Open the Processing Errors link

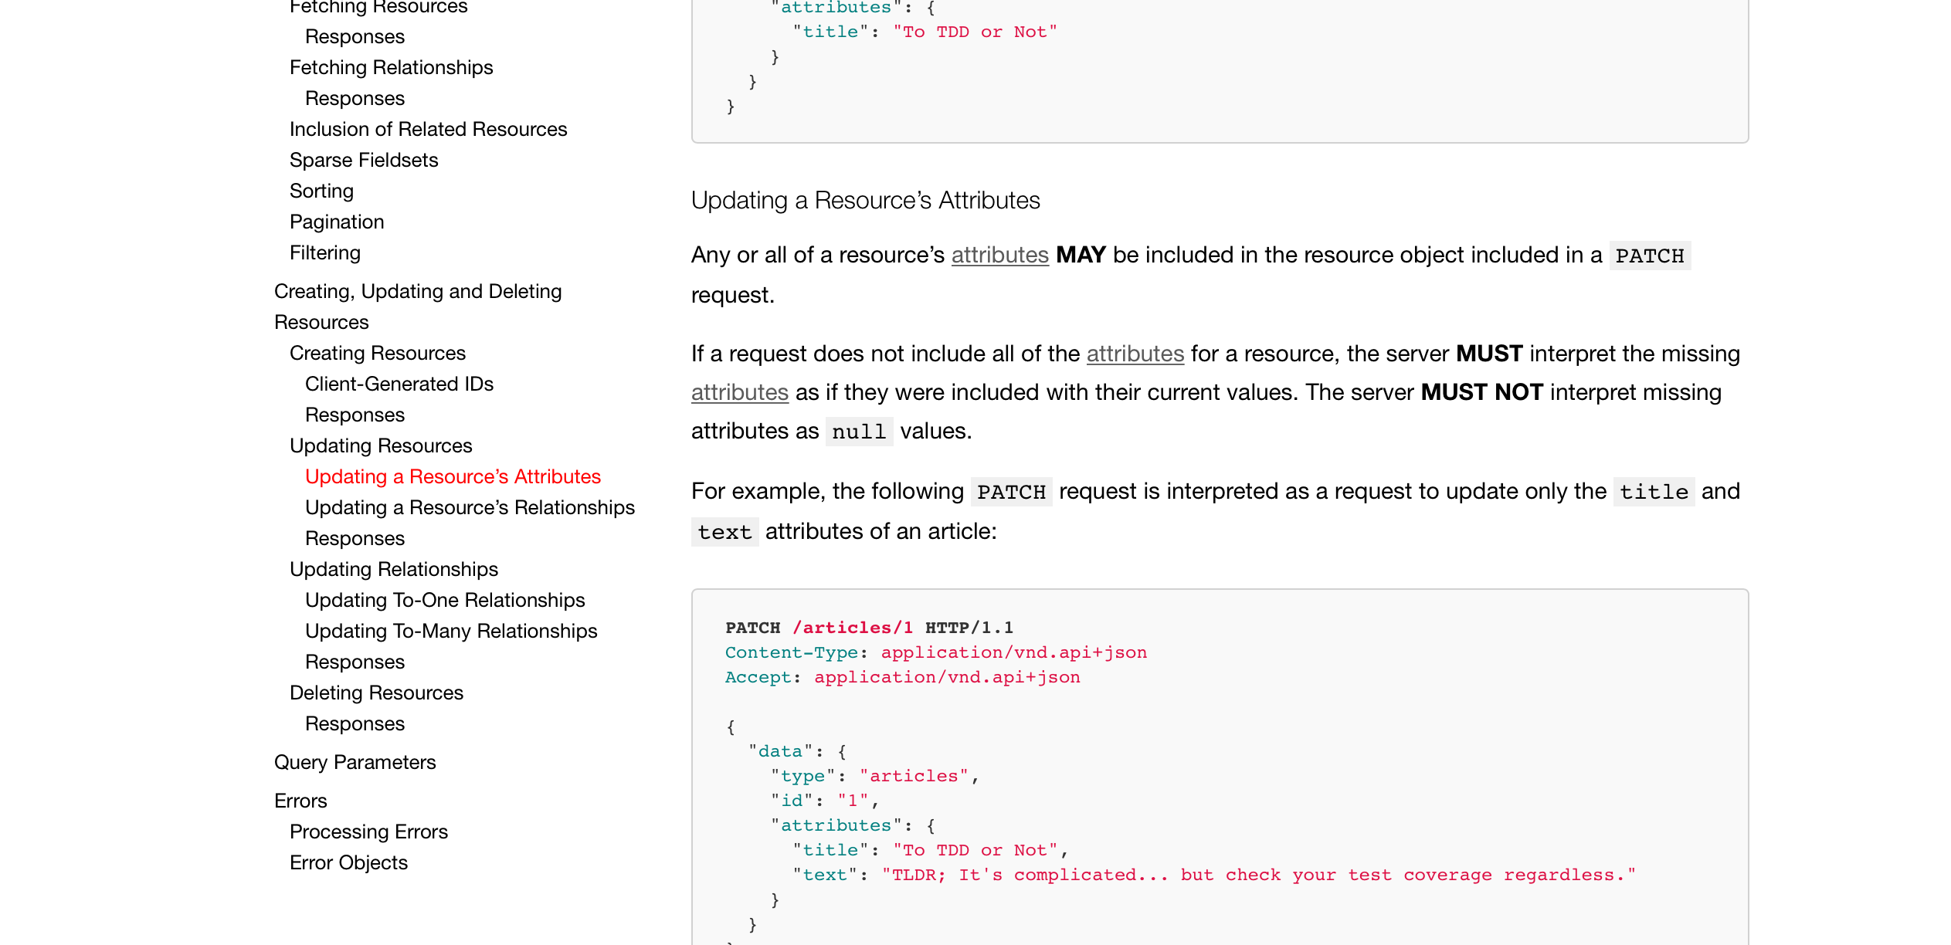pyautogui.click(x=368, y=832)
